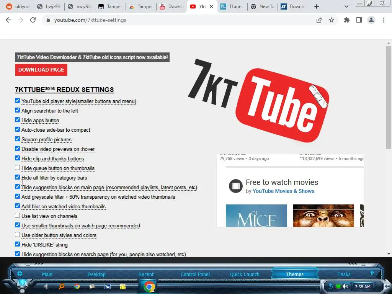Click the 7ktTube Video Downloader announcement banner
Screen dimensions: 392x294
click(92, 57)
